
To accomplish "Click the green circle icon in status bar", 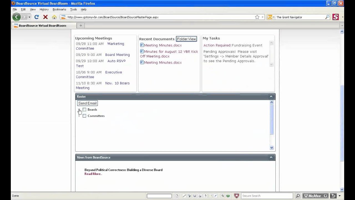I will pyautogui.click(x=228, y=196).
